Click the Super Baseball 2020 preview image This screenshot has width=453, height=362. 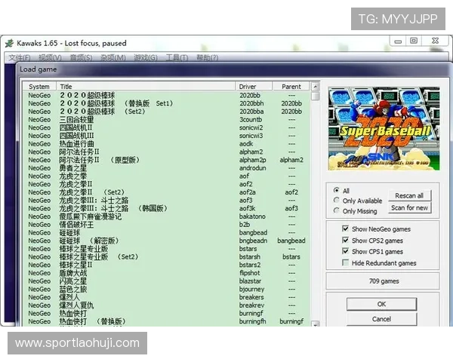point(384,128)
